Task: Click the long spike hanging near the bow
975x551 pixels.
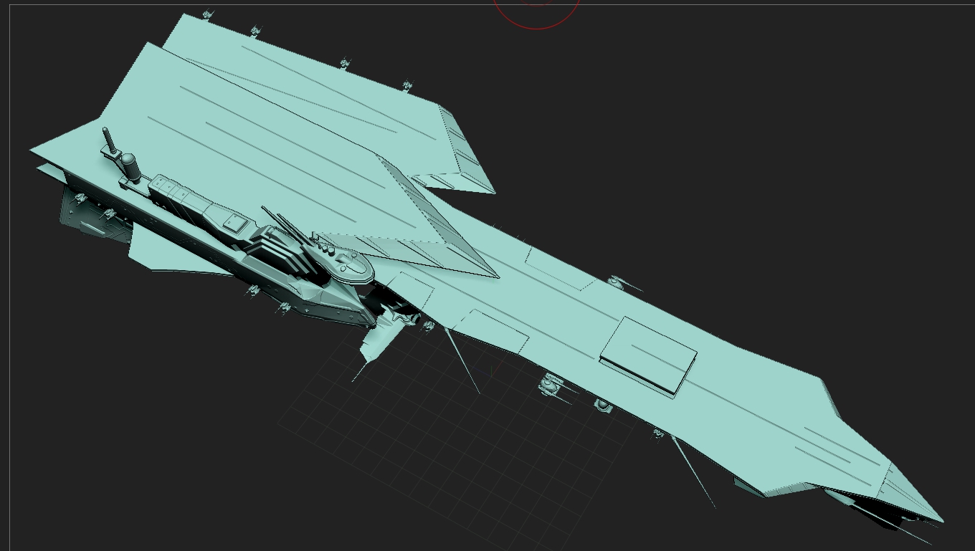Action: click(694, 473)
